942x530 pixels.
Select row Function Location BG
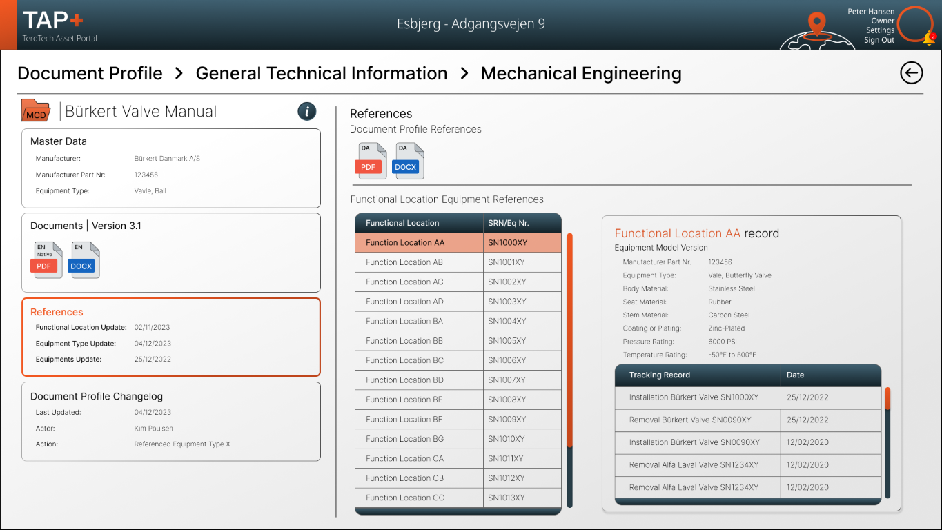[x=458, y=439]
